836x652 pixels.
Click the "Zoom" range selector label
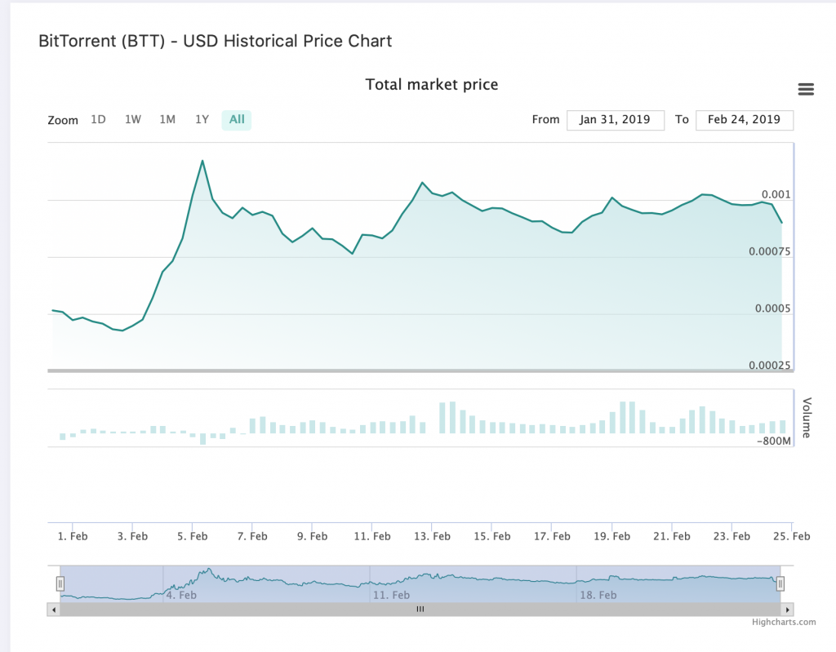(x=63, y=121)
